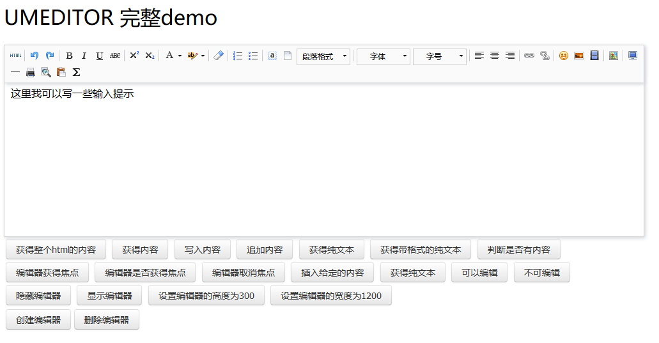Preview the document with magnifier icon
659x343 pixels.
pos(46,72)
